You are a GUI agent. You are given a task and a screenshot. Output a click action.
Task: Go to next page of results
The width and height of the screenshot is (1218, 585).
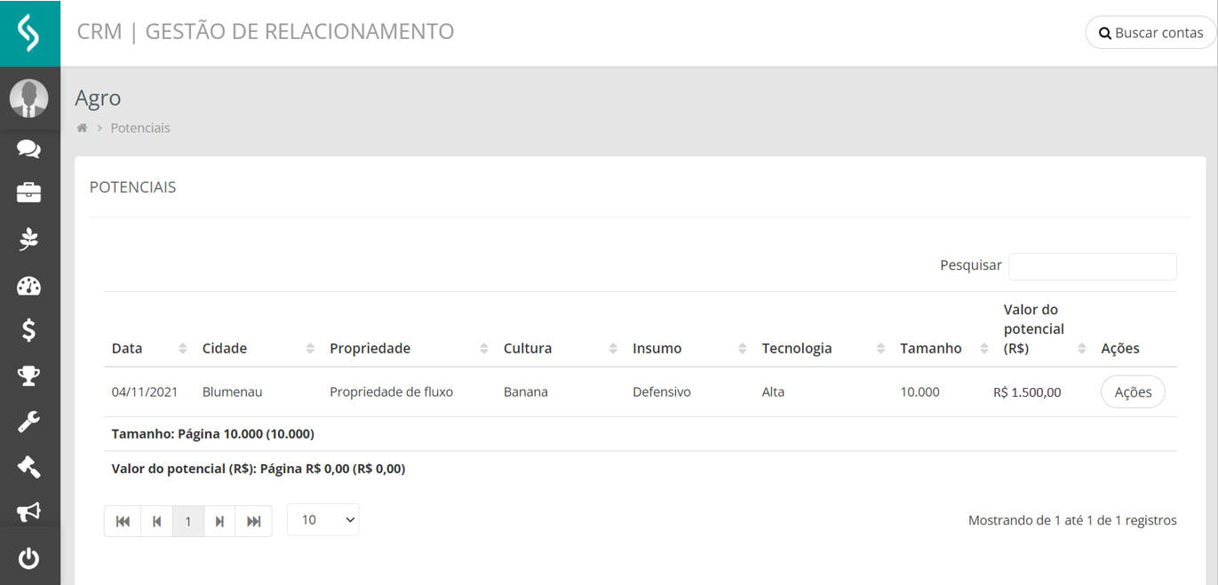219,521
